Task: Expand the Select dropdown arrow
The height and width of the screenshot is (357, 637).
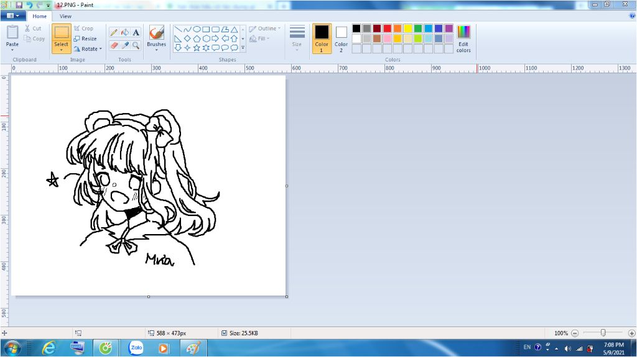Action: pyautogui.click(x=62, y=50)
